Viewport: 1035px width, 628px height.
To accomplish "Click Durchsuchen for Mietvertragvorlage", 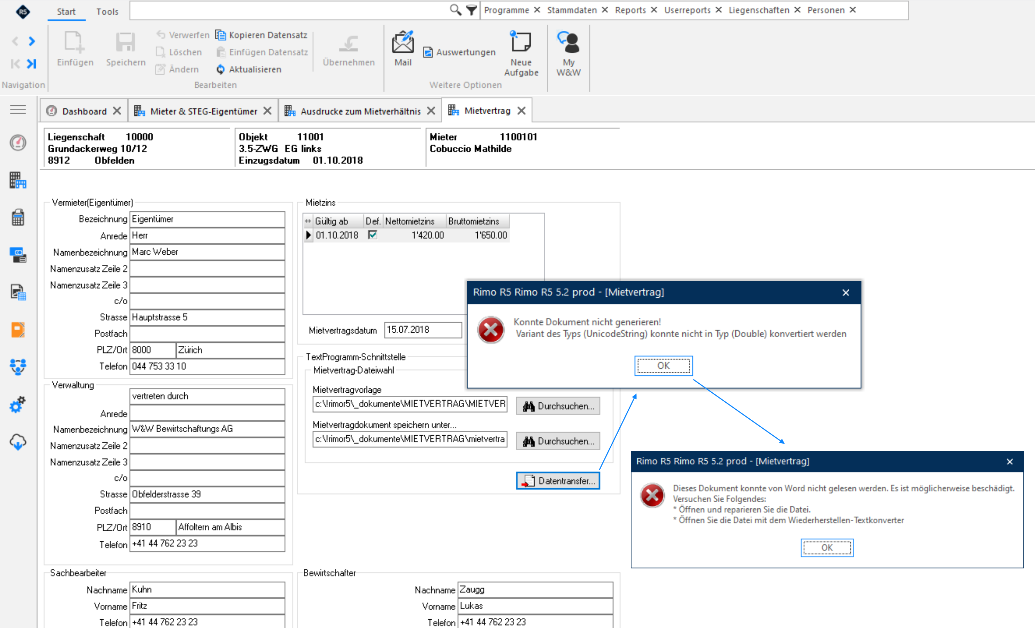I will pos(558,405).
